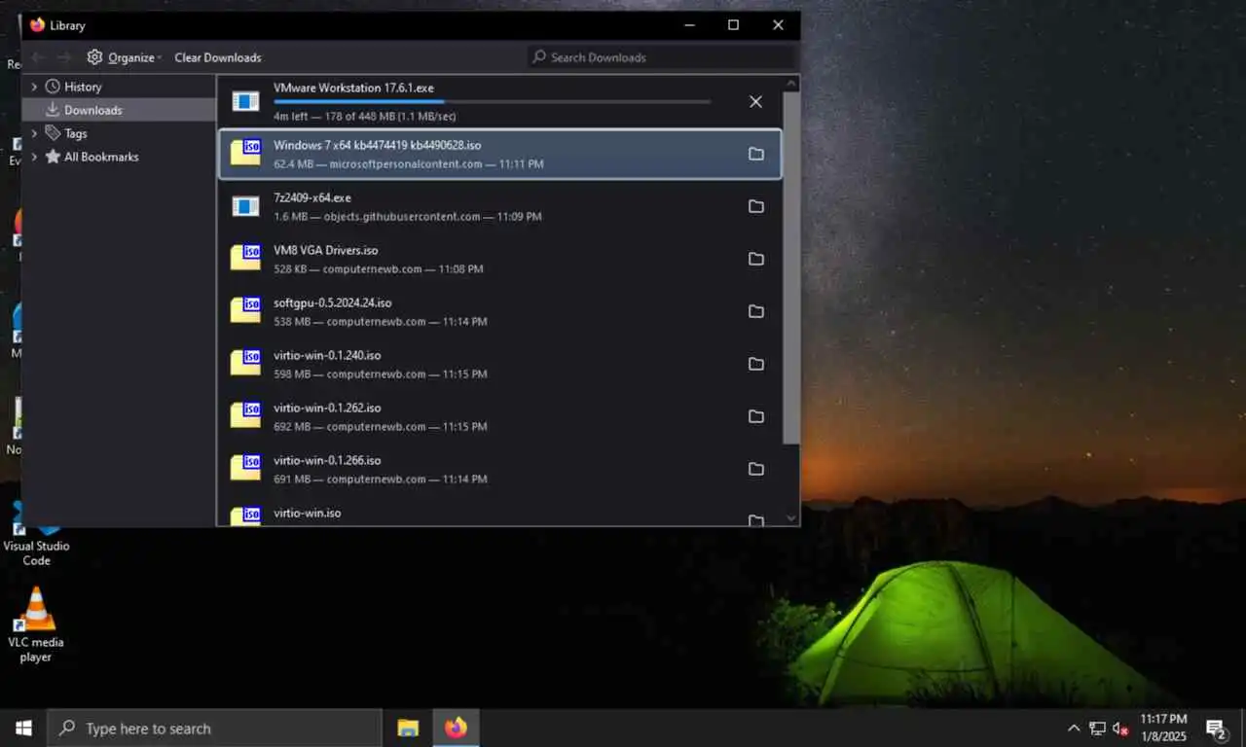This screenshot has height=747, width=1246.
Task: Open the Organize gear menu
Action: pos(124,57)
